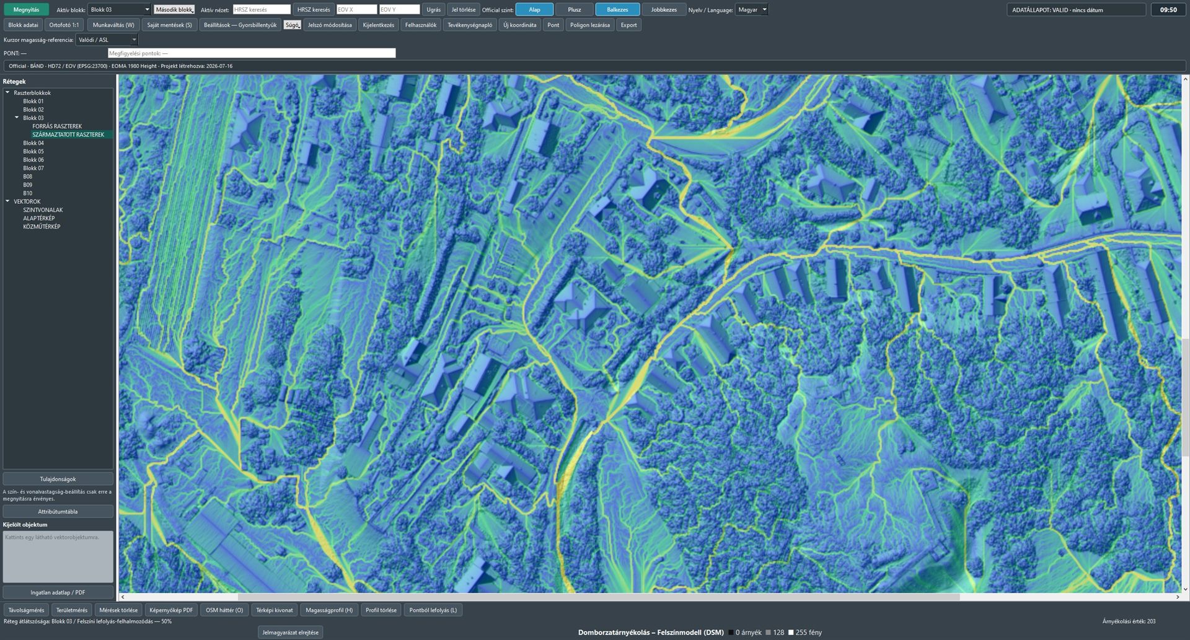Screen dimensions: 1190x640
Task: Click the 0 árnyék legend swatch
Action: 731,633
